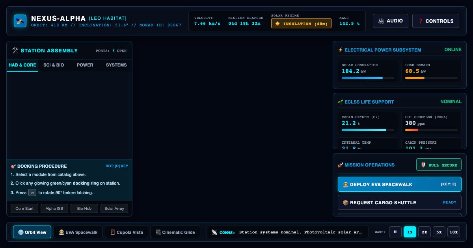The image size is (473, 248).
Task: Switch to EVA Spacewalk camera view
Action: [x=78, y=232]
